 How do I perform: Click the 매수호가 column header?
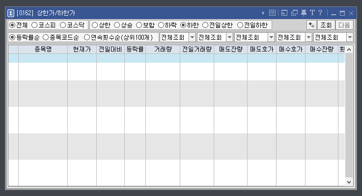[291, 49]
